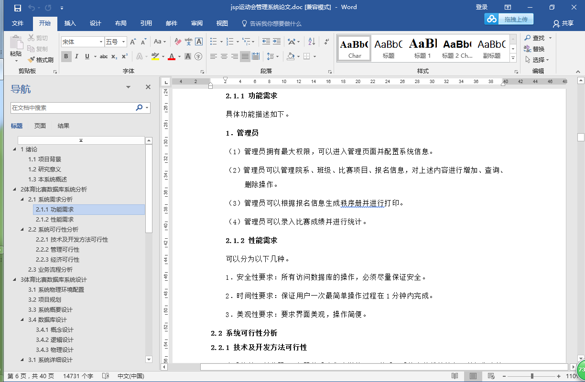The width and height of the screenshot is (585, 382).
Task: Close the navigation pane
Action: point(148,87)
